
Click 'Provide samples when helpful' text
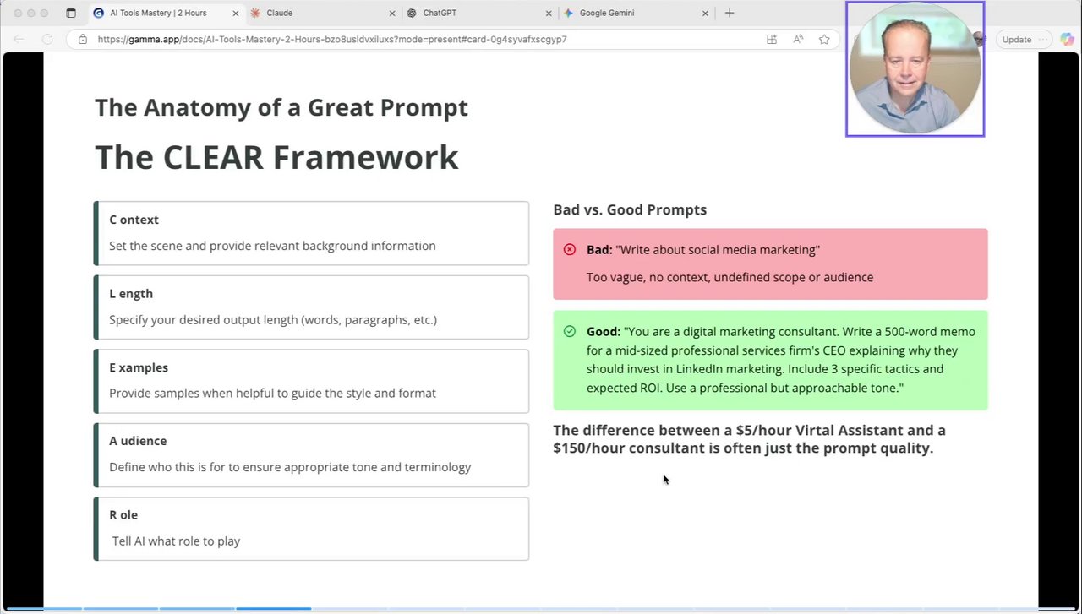[x=272, y=393]
